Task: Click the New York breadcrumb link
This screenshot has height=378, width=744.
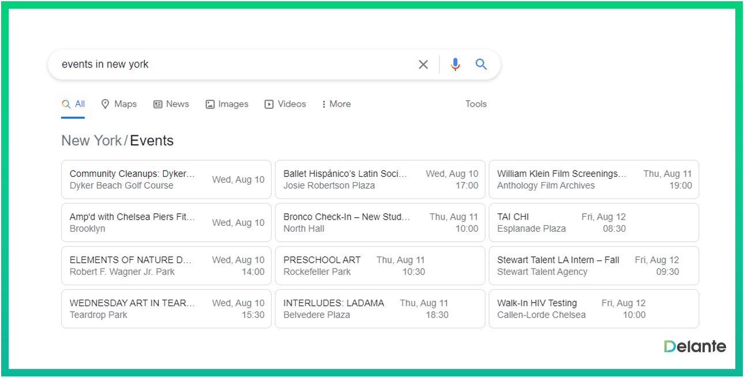Action: (x=91, y=141)
